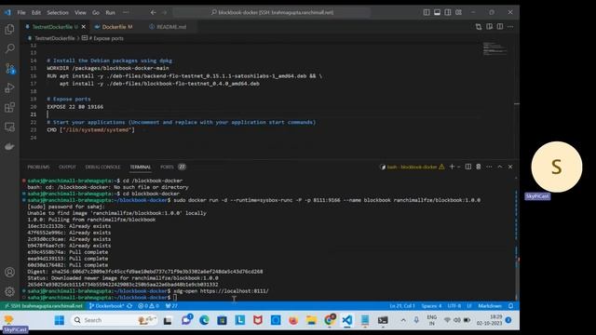Select the bash blockbook-docker terminal label
This screenshot has height=335, width=596.
click(412, 167)
